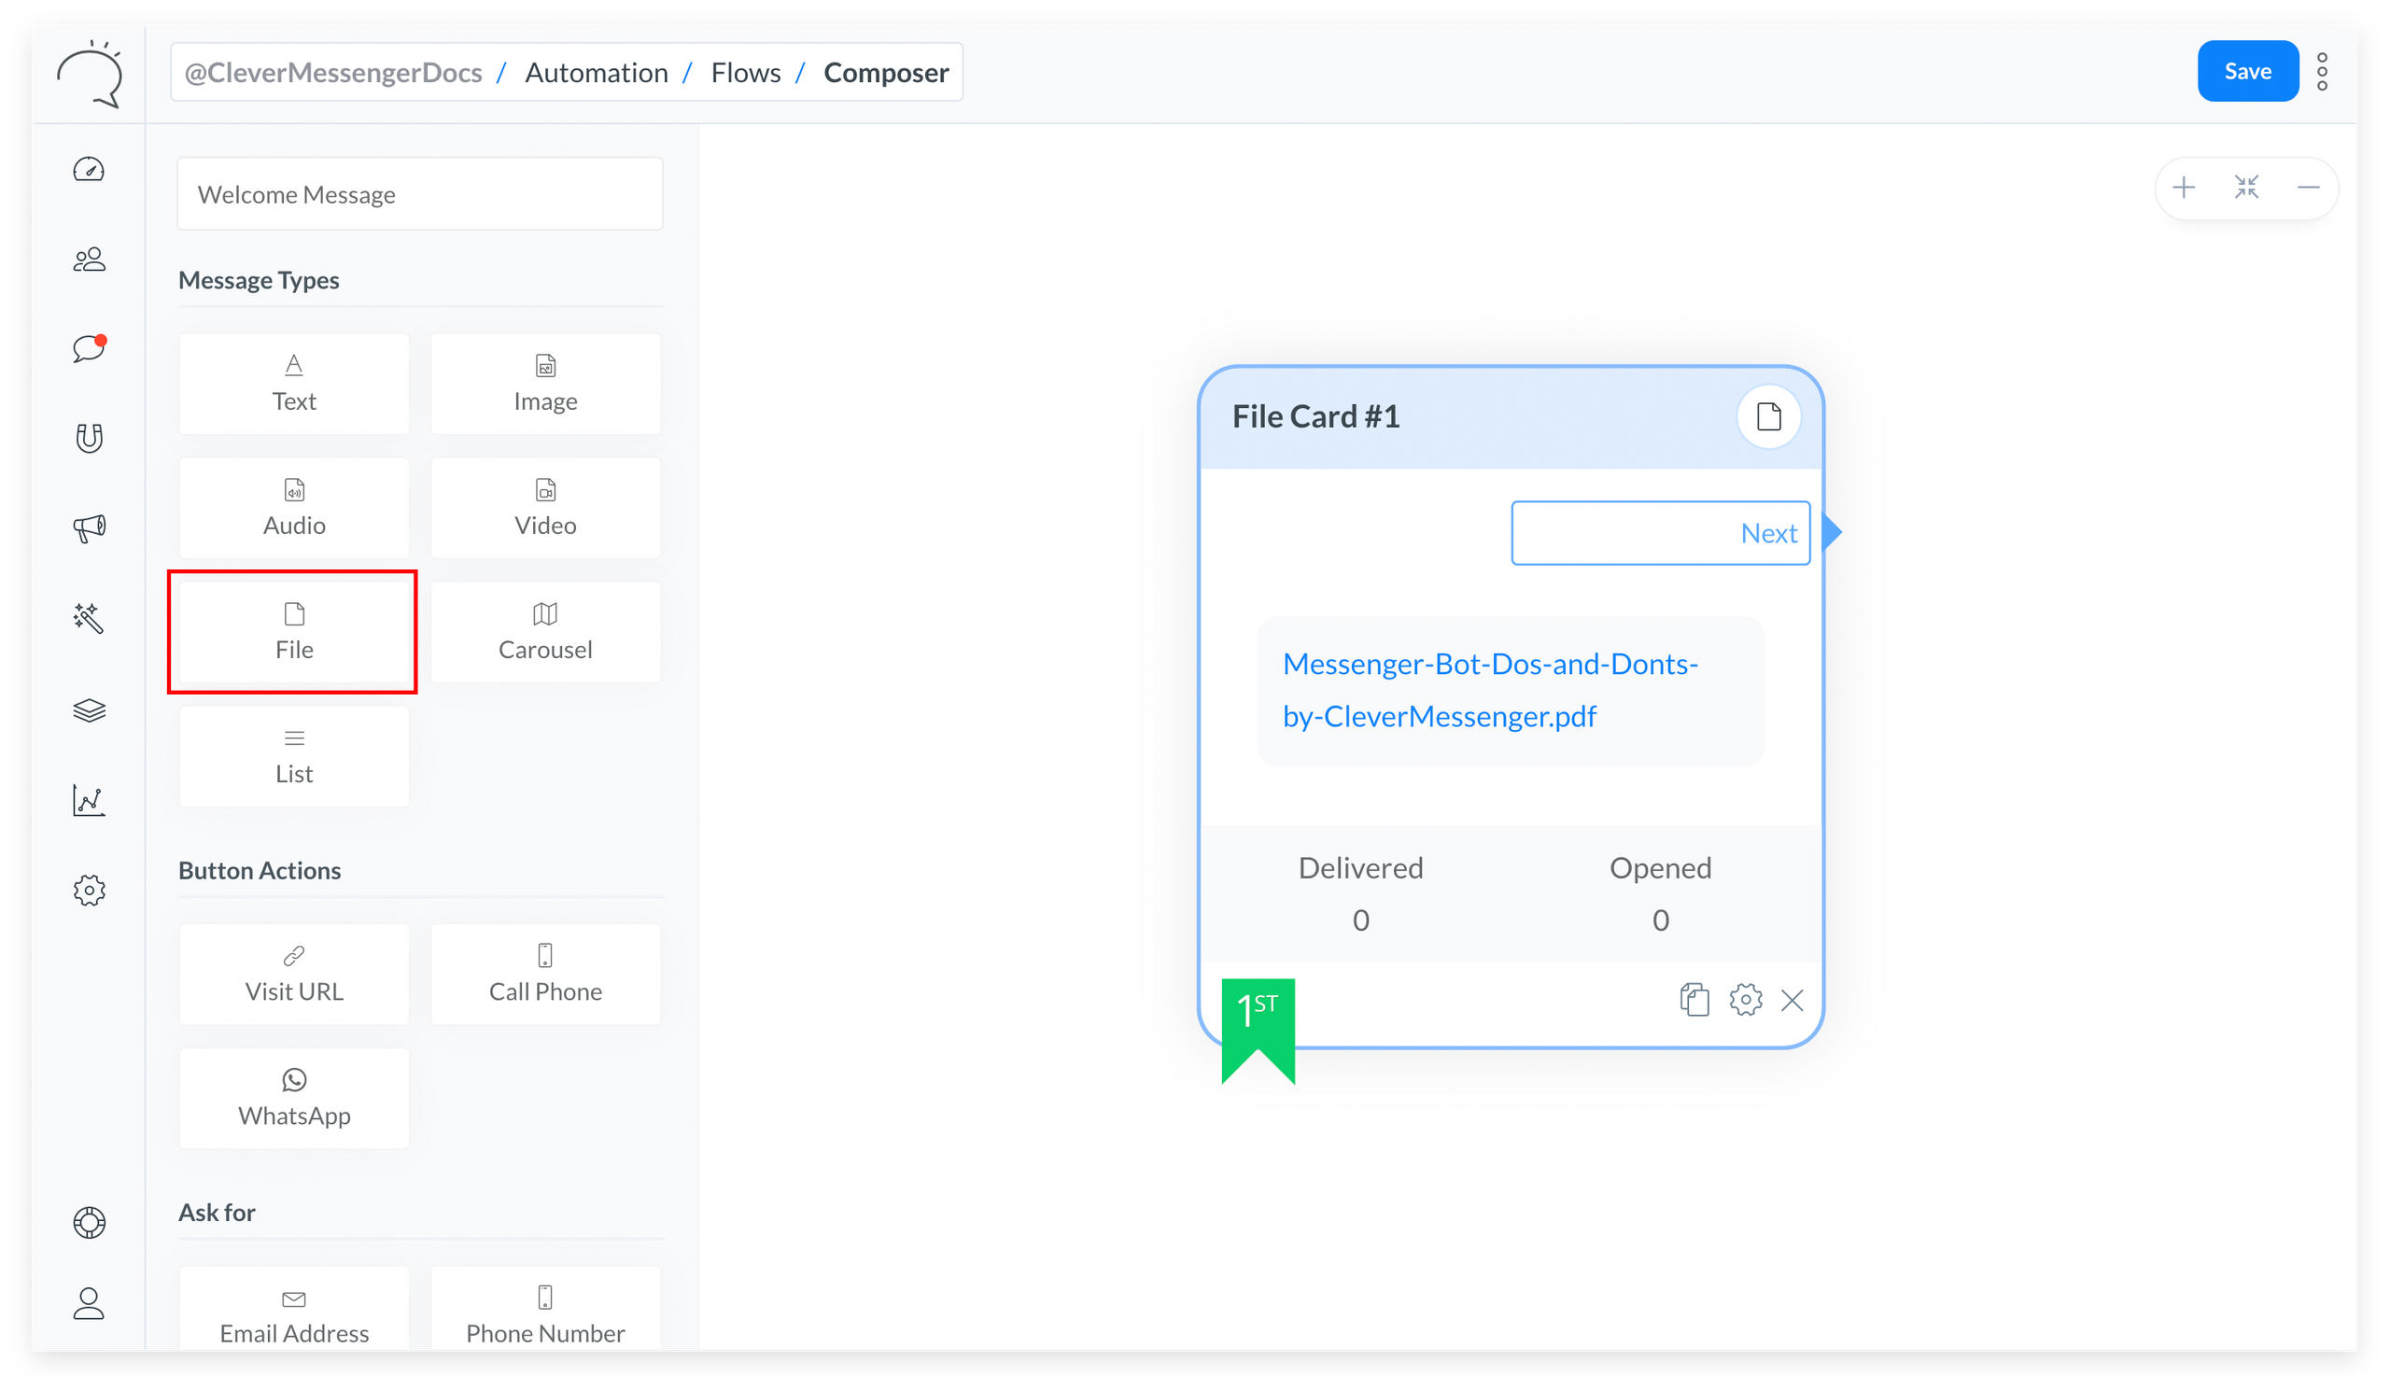Viewport: 2390px width, 1376px height.
Task: Fit canvas to view with collapse arrows
Action: (2246, 187)
